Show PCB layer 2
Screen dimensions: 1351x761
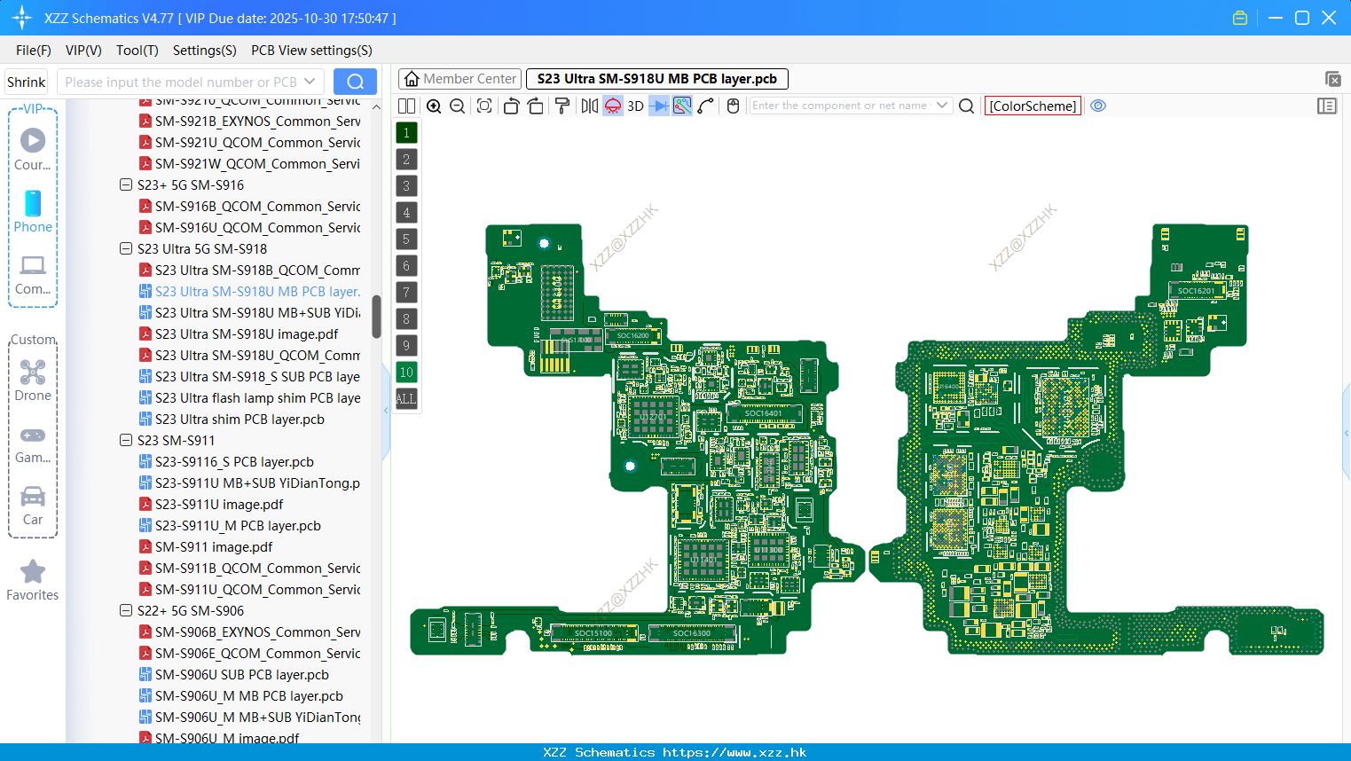coord(406,160)
